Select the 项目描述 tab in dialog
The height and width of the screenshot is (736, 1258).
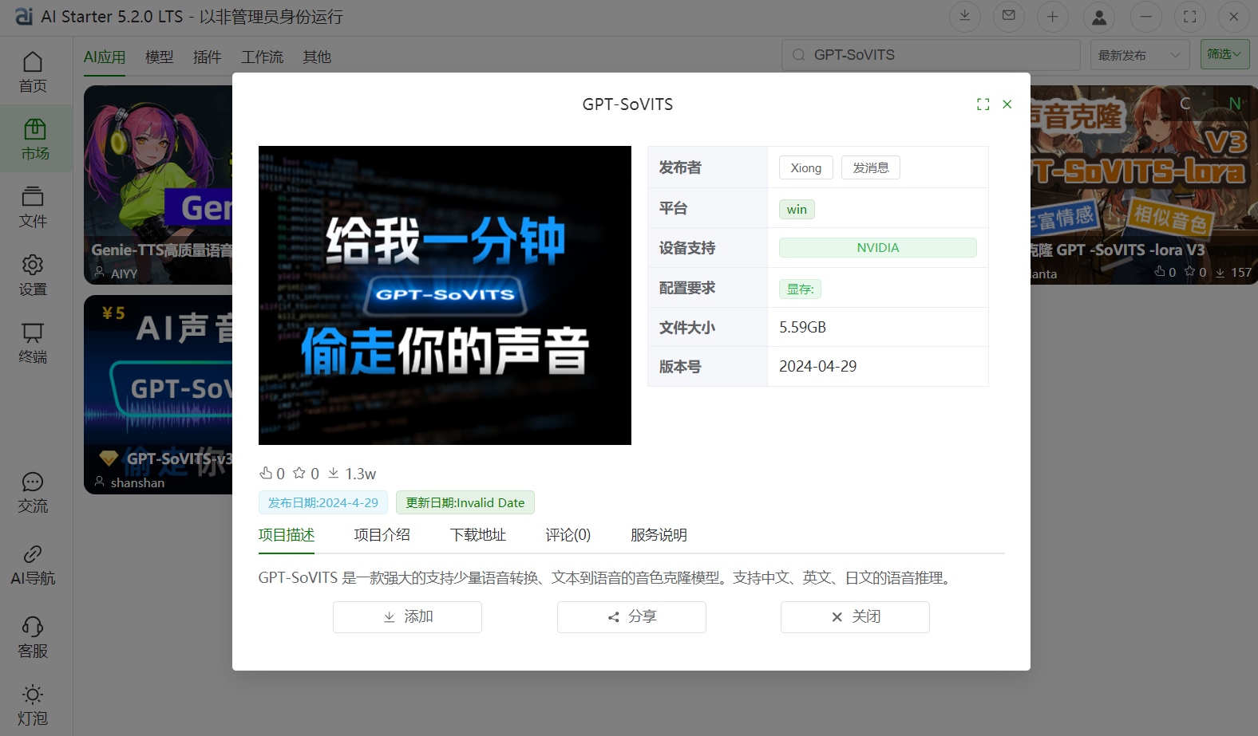[x=287, y=535]
